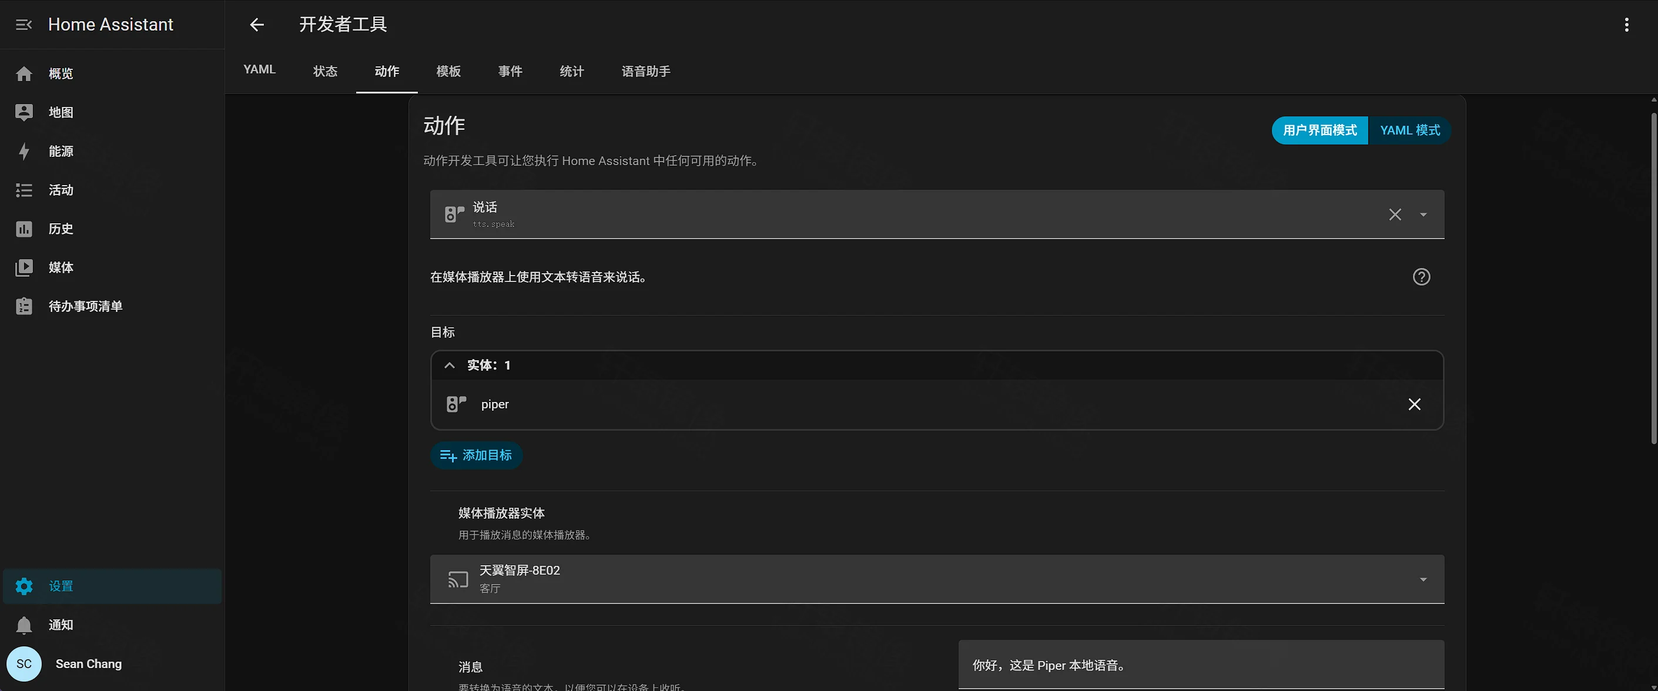Click the 媒体播放器实体 label

pyautogui.click(x=501, y=514)
